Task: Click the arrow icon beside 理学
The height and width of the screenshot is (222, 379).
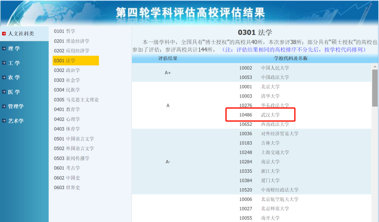Action: click(x=4, y=48)
